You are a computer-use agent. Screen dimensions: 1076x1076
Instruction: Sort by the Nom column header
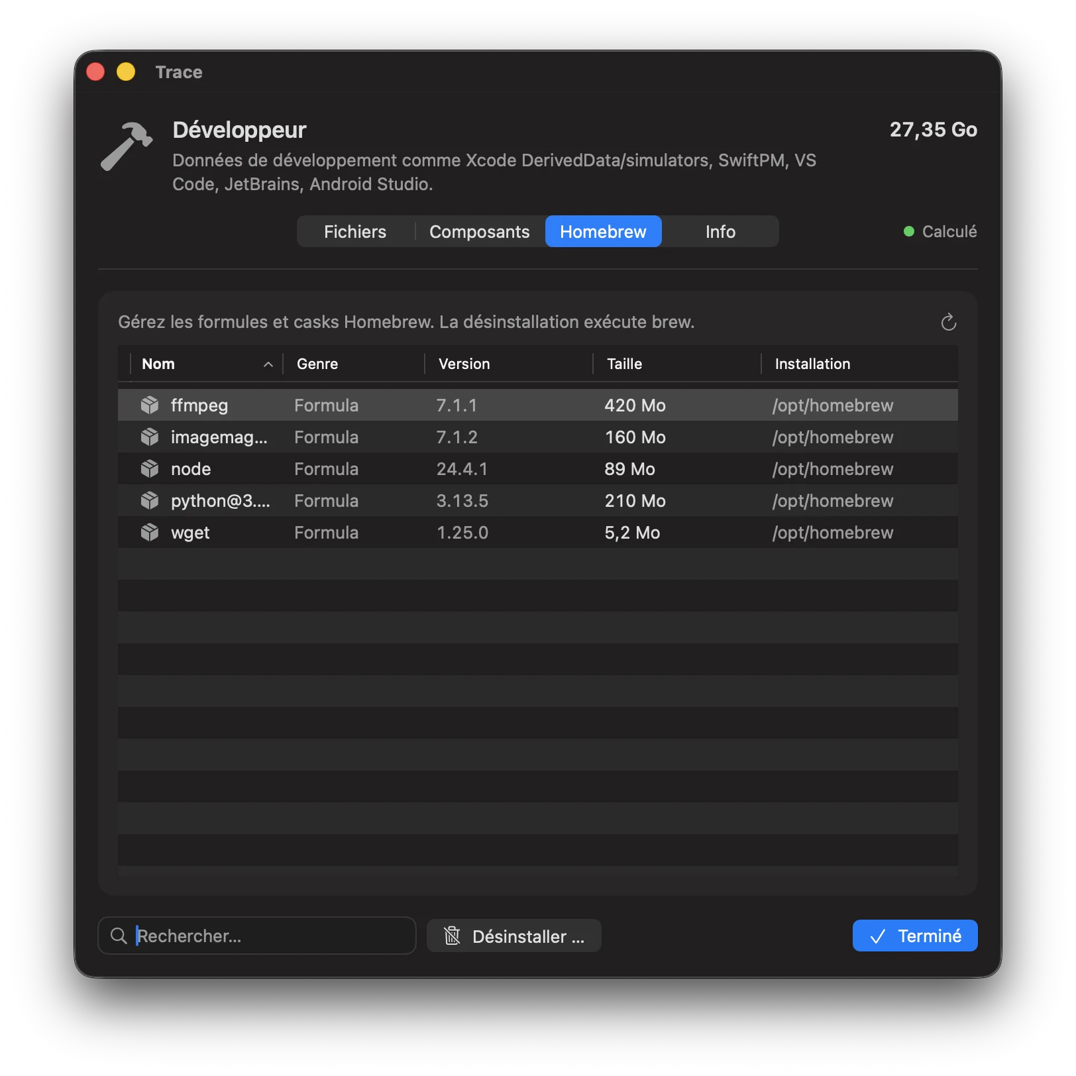(207, 364)
